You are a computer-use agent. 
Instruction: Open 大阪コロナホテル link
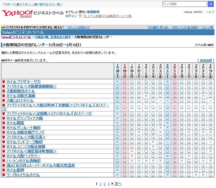click(x=20, y=100)
